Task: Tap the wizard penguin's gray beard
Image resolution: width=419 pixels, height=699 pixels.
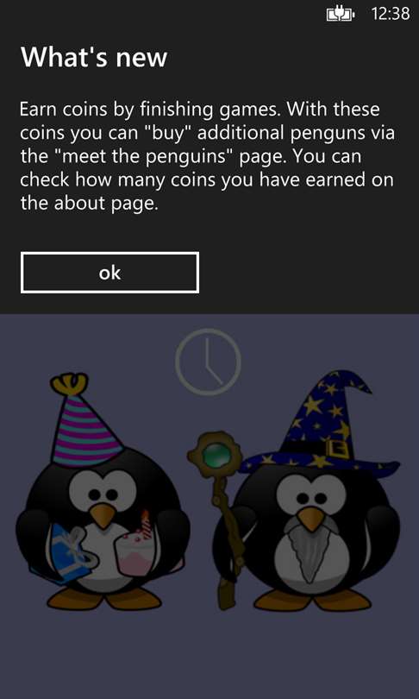Action: click(310, 553)
